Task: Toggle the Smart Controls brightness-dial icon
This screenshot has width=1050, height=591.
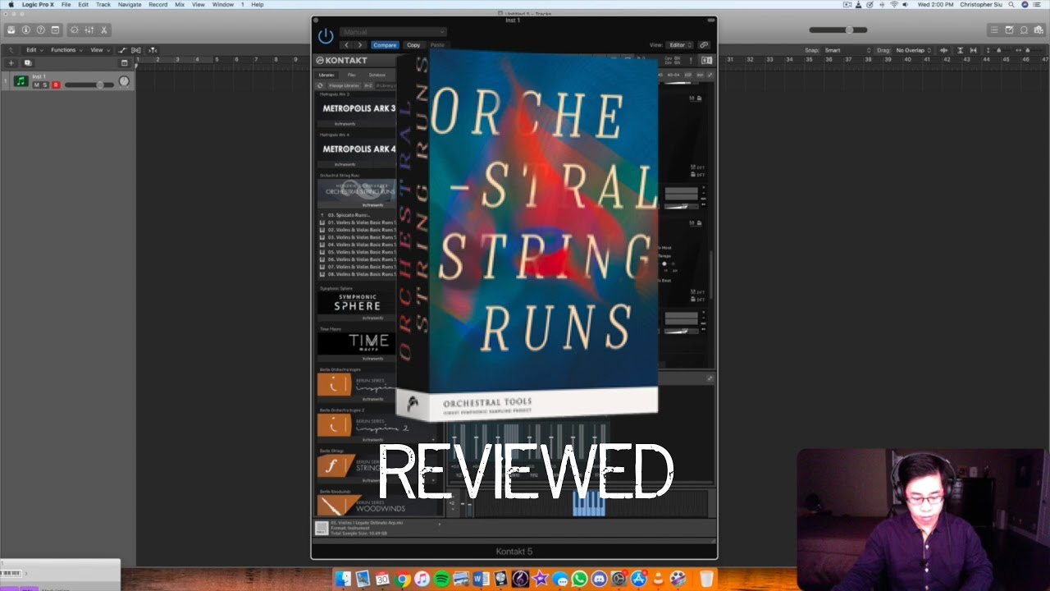Action: [74, 30]
